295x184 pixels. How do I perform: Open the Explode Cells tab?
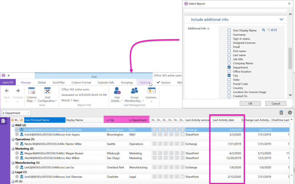click(x=106, y=82)
